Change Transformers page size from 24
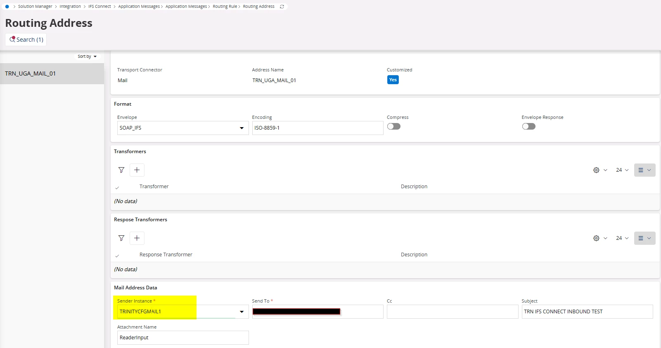Image resolution: width=661 pixels, height=348 pixels. 622,170
